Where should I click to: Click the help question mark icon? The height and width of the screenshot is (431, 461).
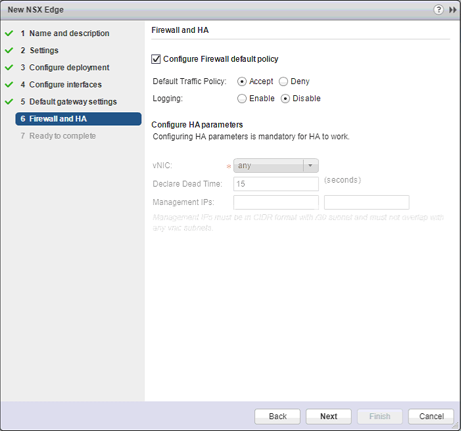(439, 11)
